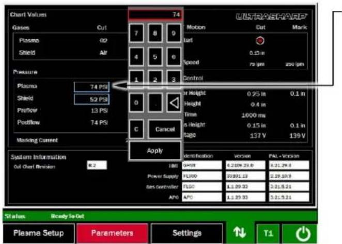Tap keypad digit 8

click(x=155, y=33)
